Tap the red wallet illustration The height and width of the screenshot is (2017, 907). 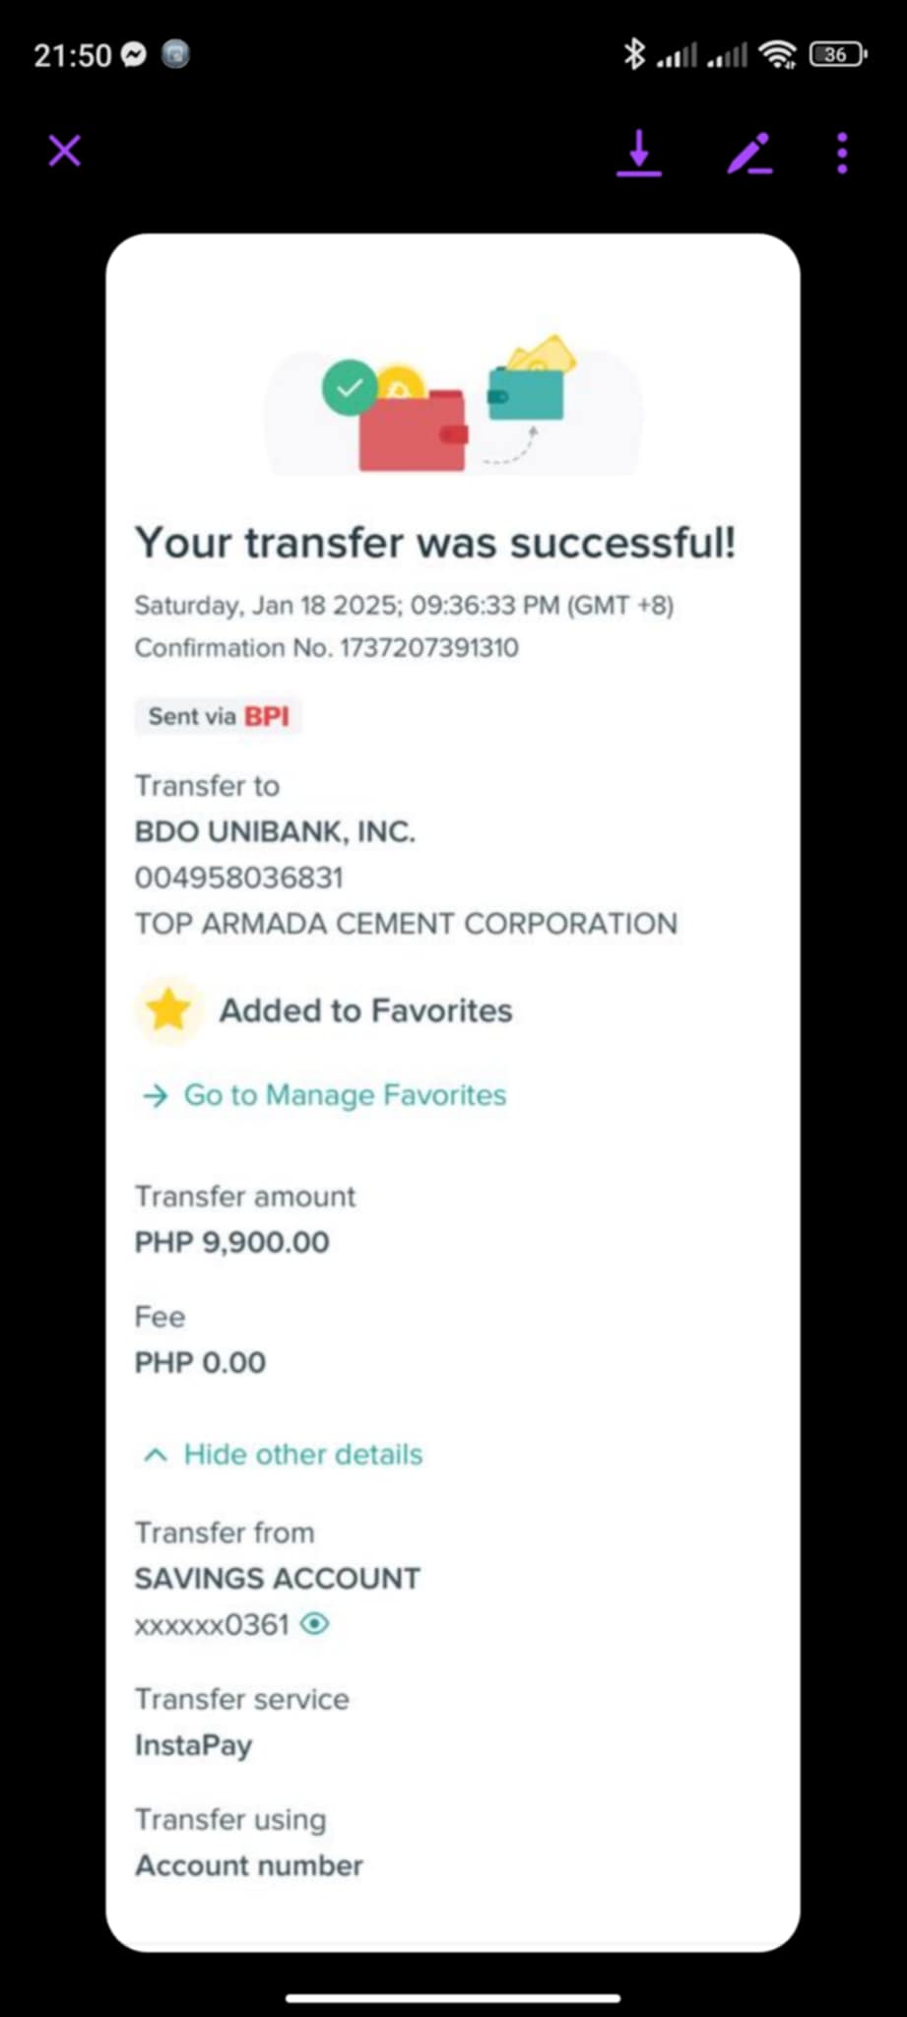click(x=413, y=430)
